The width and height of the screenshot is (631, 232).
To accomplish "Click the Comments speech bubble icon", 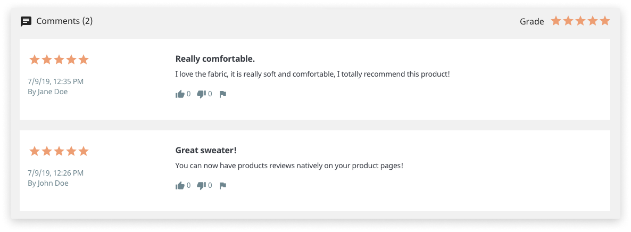I will coord(26,21).
